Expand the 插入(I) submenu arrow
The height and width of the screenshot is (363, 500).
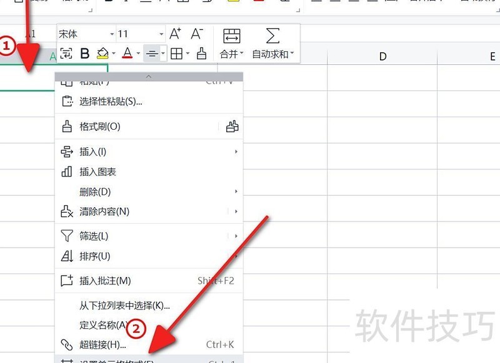pyautogui.click(x=236, y=152)
